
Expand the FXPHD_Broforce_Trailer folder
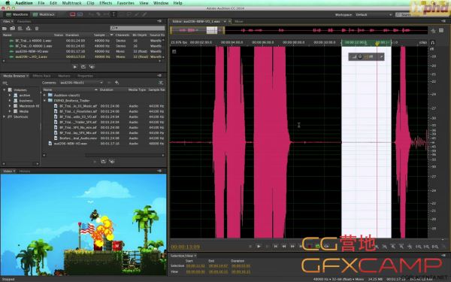tap(44, 101)
